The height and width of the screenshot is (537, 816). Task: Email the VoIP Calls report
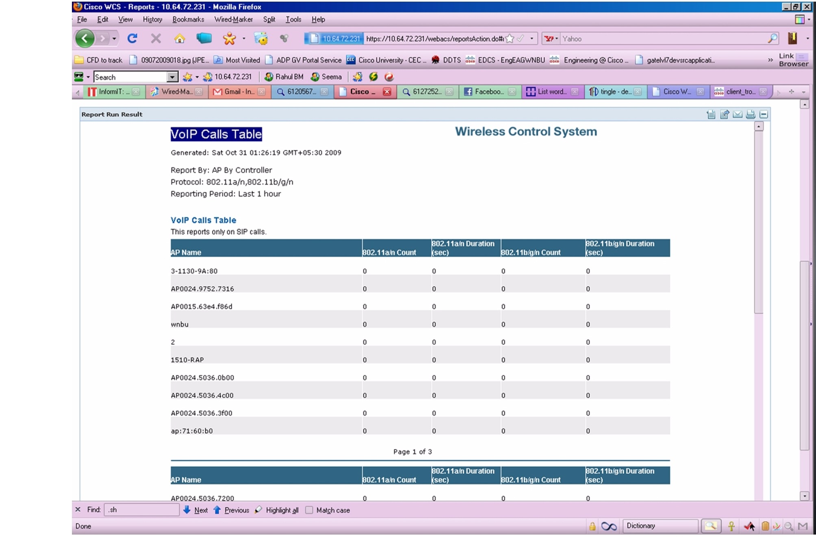point(738,115)
